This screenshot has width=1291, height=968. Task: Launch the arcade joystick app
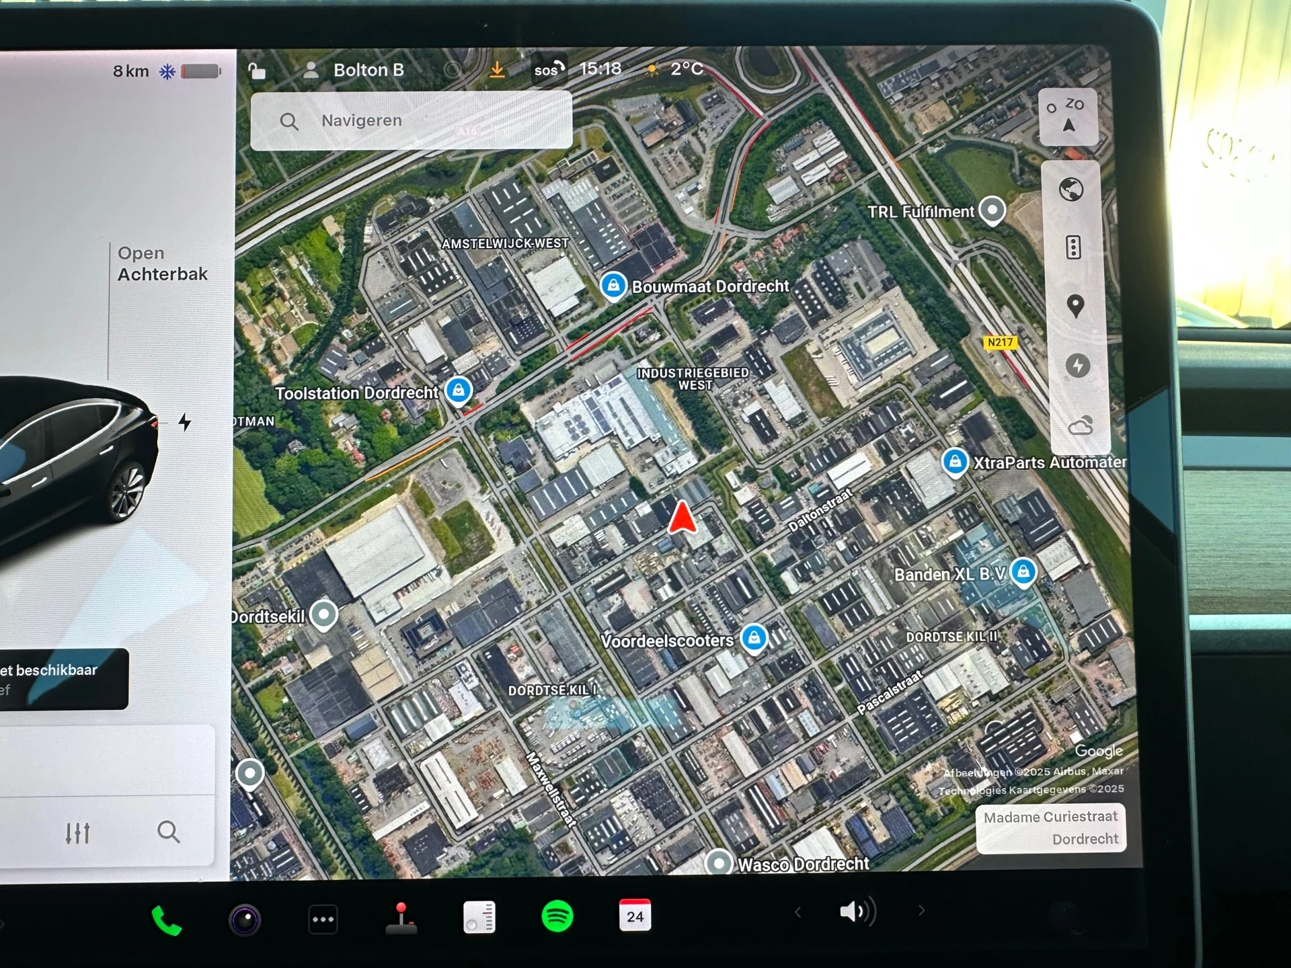tap(401, 918)
